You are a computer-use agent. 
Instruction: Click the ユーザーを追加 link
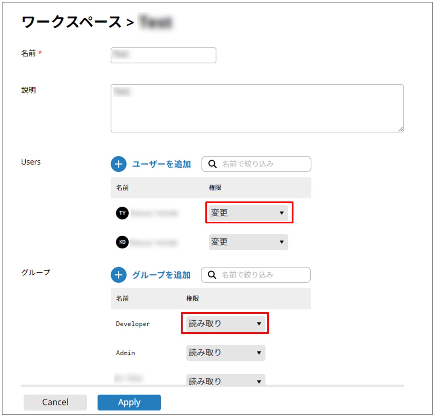162,164
